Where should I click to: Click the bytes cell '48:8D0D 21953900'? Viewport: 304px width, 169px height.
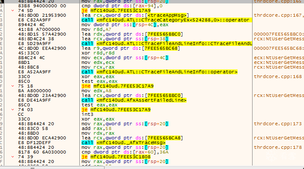click(x=42, y=15)
